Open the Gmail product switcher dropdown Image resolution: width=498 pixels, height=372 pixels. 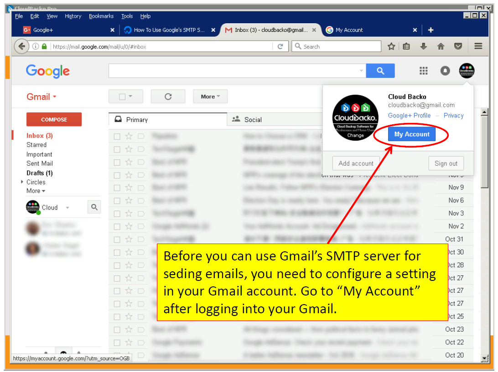click(x=41, y=97)
